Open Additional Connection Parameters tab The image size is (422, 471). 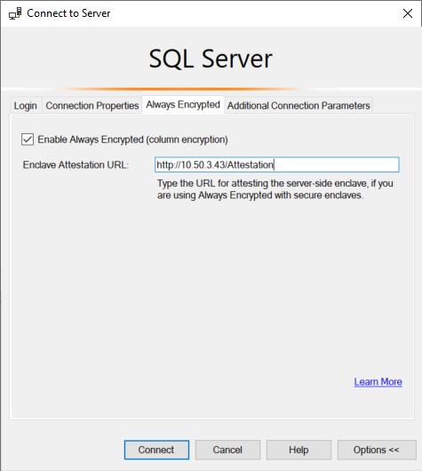(x=299, y=106)
